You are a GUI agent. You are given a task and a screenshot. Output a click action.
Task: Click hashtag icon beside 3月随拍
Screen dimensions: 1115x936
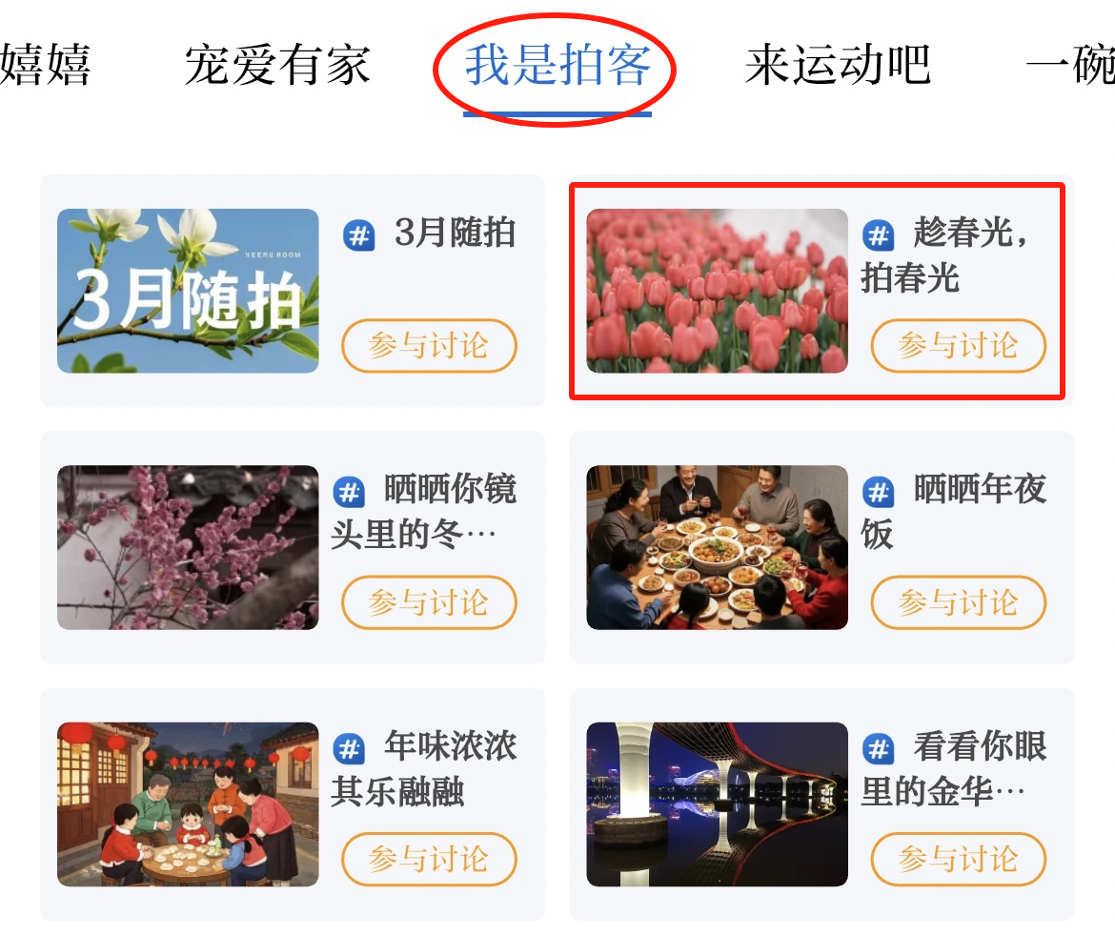359,235
